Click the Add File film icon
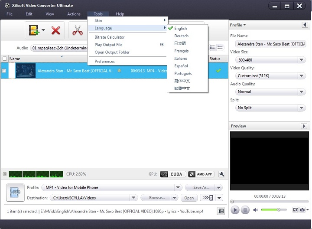This screenshot has height=229, width=312. click(x=34, y=30)
